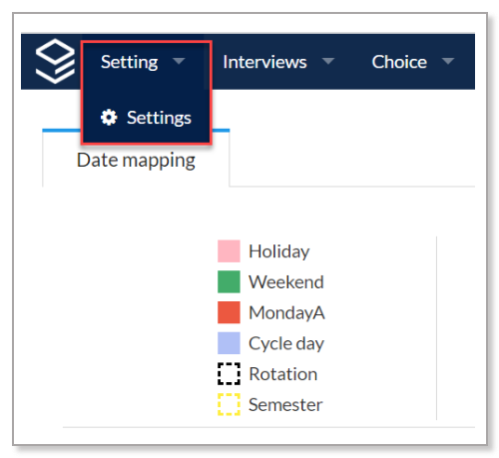Click the lavender Cycle day swatch
This screenshot has width=499, height=458.
click(229, 343)
